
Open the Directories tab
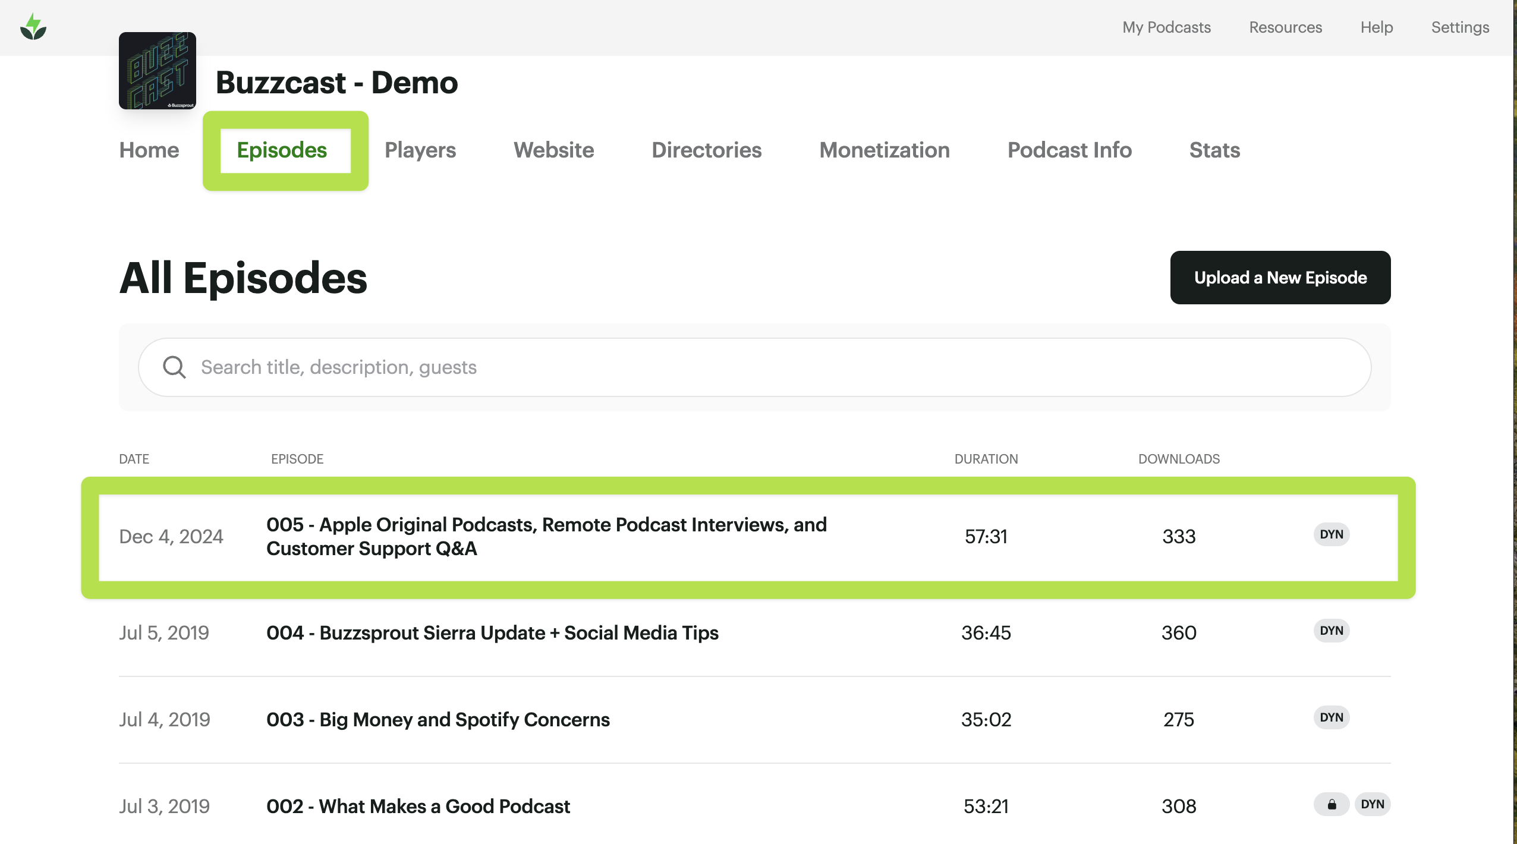click(x=707, y=150)
